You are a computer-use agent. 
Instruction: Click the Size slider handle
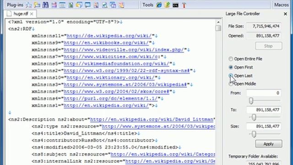click(254, 134)
